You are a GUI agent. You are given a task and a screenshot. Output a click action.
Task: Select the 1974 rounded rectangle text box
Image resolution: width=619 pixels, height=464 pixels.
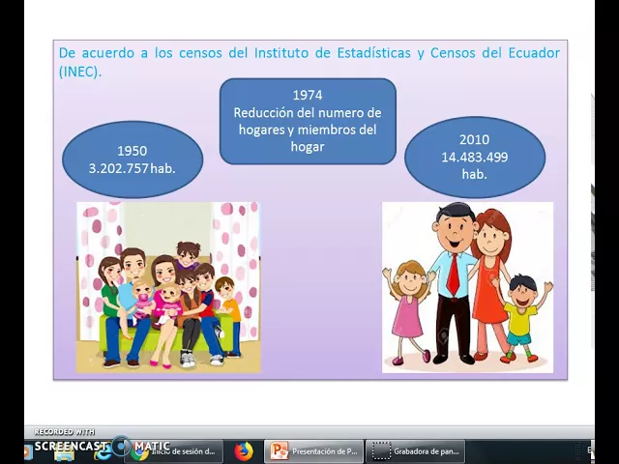coord(308,121)
